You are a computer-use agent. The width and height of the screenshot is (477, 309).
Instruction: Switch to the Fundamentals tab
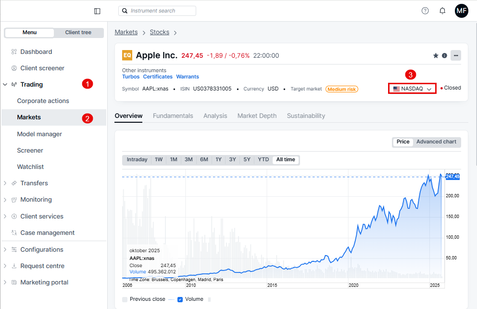[173, 116]
